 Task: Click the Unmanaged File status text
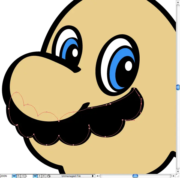71,176
